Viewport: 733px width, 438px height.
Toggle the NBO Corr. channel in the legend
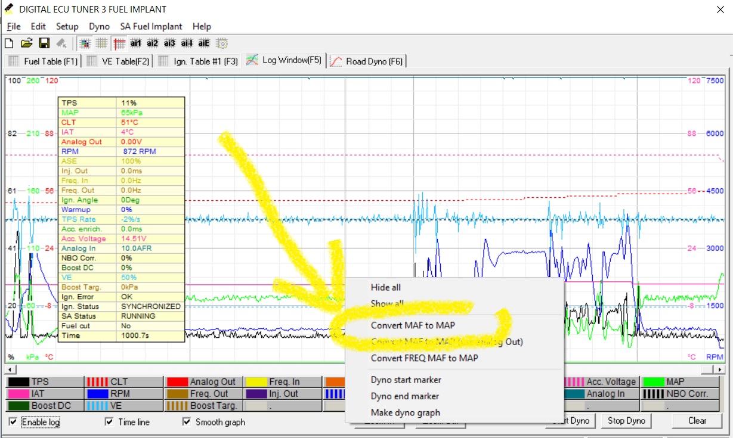pyautogui.click(x=680, y=393)
